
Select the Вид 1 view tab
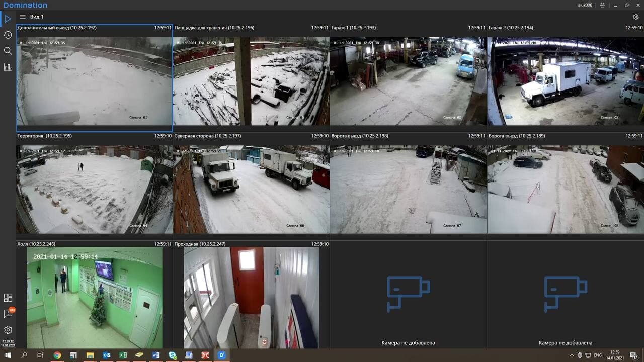[37, 17]
